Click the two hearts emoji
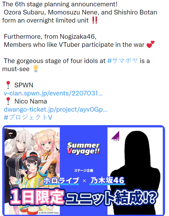 [x=150, y=44]
